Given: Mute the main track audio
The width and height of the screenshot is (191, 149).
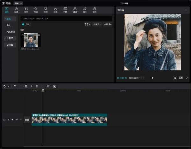Looking at the screenshot, I should 17,120.
